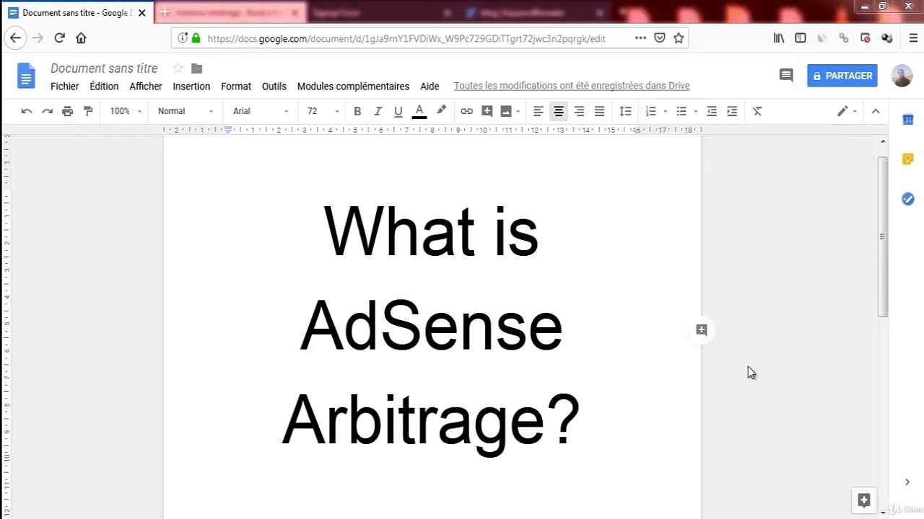The image size is (924, 519).
Task: Open the highlight color tool
Action: pyautogui.click(x=441, y=111)
